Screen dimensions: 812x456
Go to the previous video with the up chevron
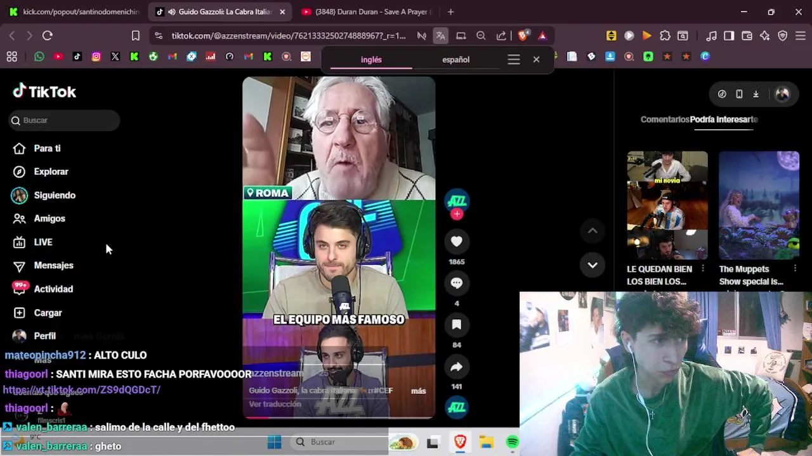click(593, 231)
